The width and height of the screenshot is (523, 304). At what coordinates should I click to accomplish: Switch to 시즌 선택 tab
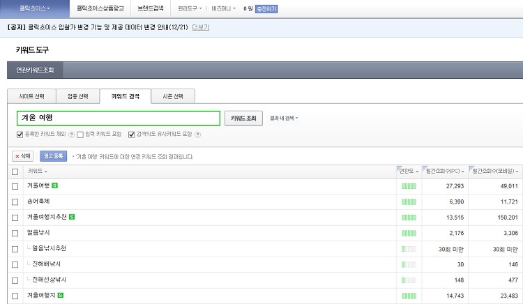173,96
